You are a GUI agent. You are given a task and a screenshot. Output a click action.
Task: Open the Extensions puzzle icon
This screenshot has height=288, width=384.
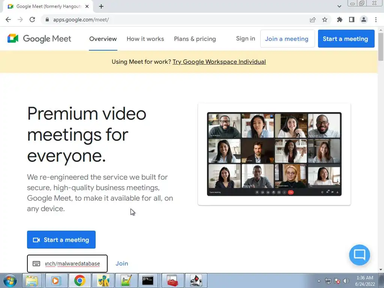(339, 19)
